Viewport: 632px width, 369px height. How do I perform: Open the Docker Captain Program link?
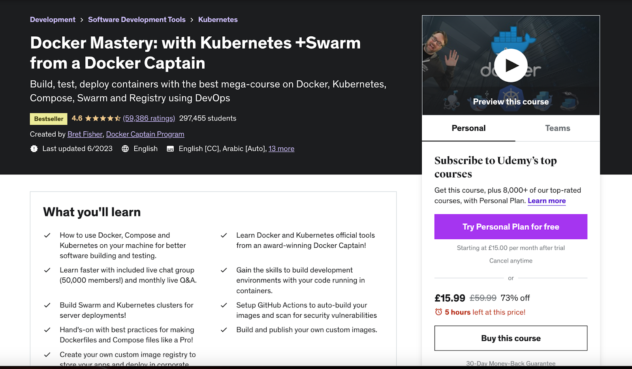coord(145,134)
